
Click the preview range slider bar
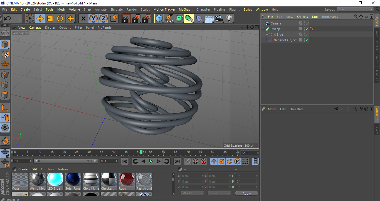(66, 161)
